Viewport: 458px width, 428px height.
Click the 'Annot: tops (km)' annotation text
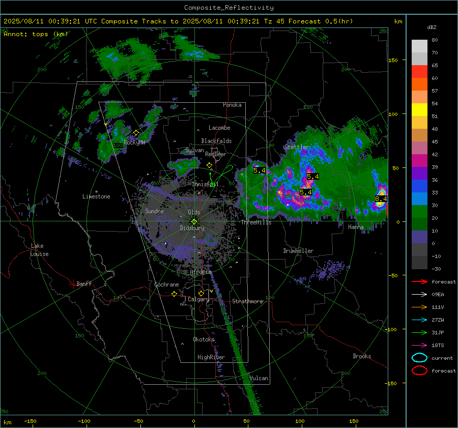tap(36, 34)
